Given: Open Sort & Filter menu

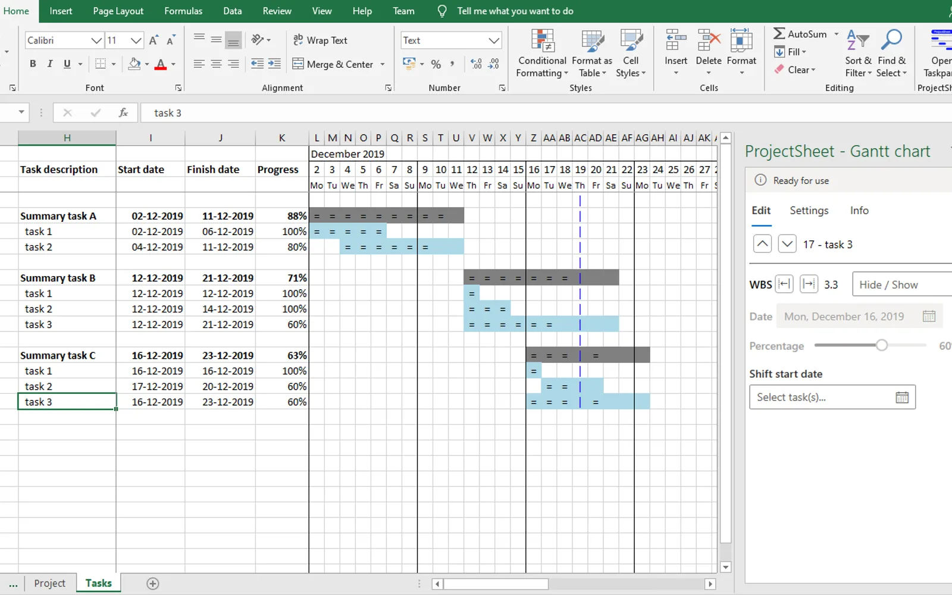Looking at the screenshot, I should pos(858,54).
